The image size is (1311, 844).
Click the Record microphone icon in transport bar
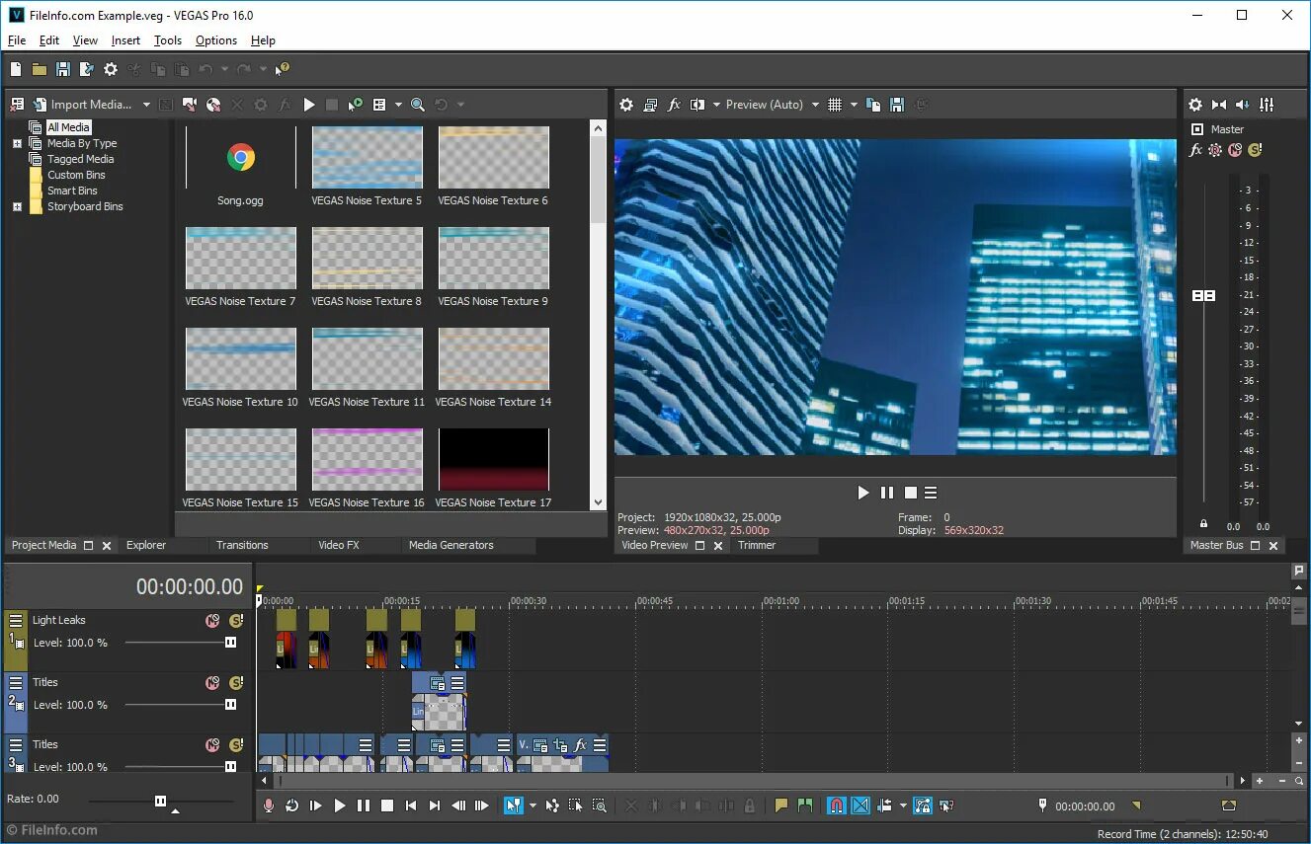(268, 806)
